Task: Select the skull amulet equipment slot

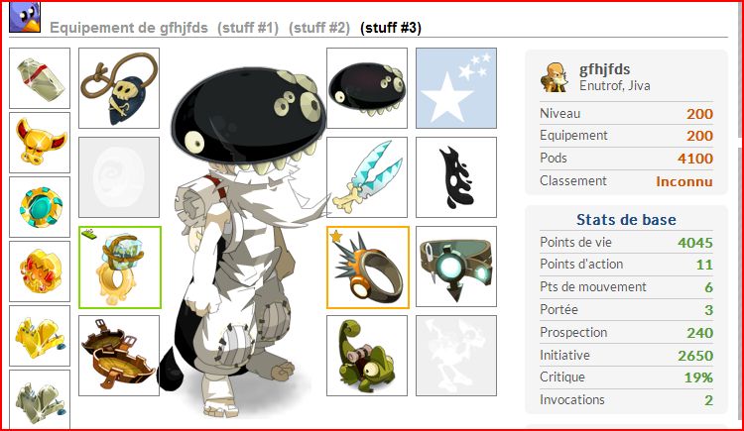Action: coord(119,88)
